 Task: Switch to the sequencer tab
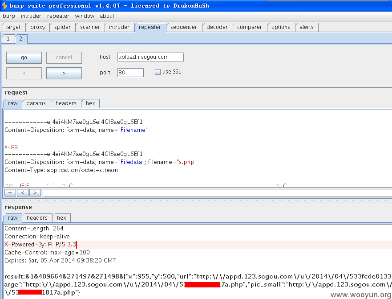pos(184,27)
